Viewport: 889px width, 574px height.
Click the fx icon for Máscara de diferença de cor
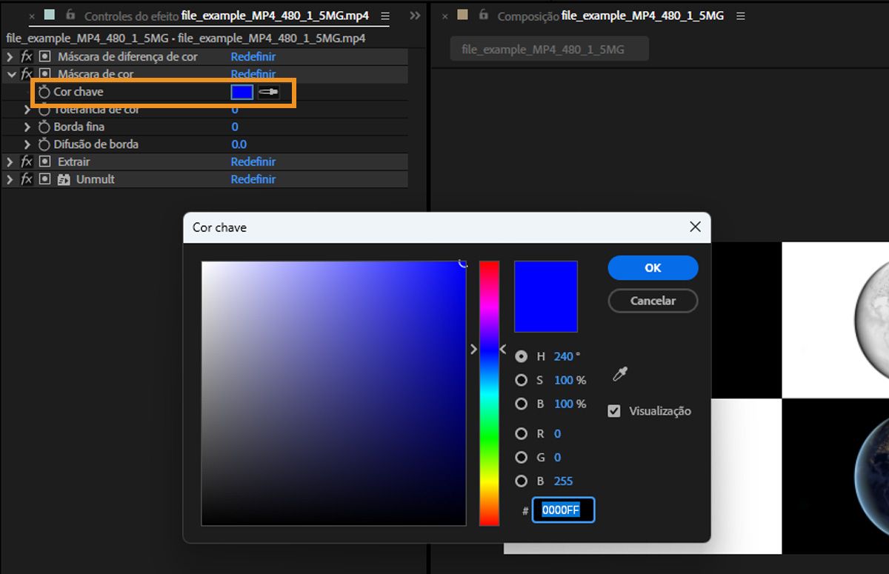click(27, 56)
